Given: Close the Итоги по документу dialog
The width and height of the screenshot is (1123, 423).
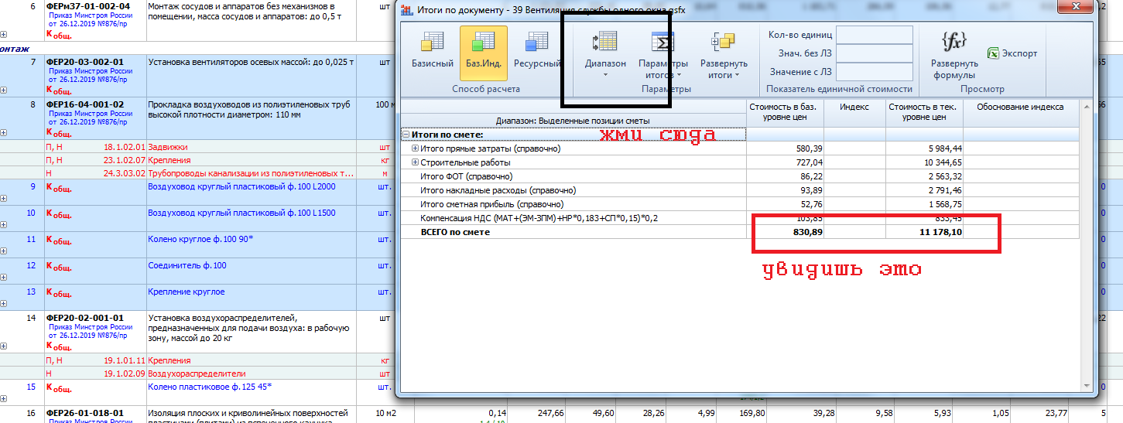Looking at the screenshot, I should click(x=1076, y=8).
